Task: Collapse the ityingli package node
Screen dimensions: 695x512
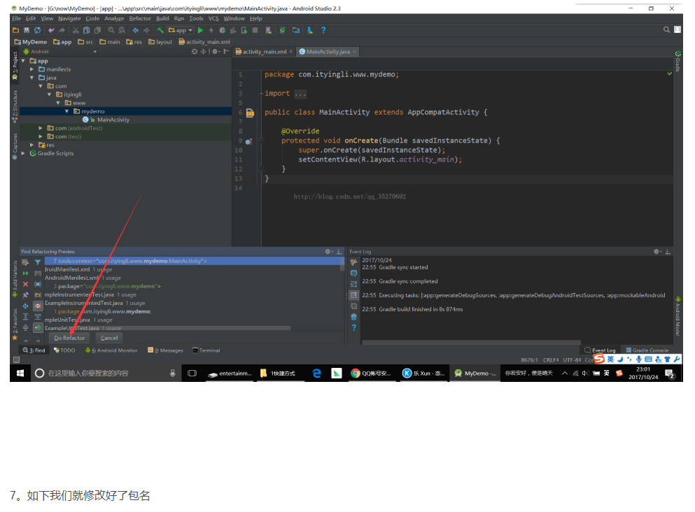Action: (x=49, y=94)
